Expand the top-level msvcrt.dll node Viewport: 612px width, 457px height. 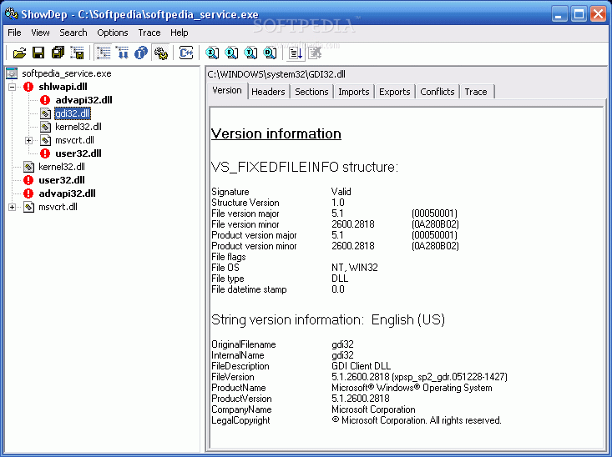(12, 207)
